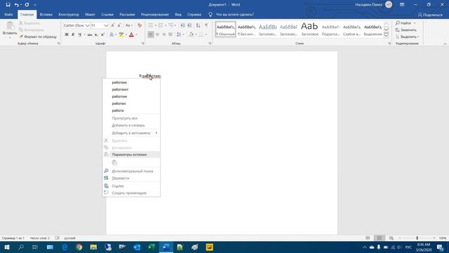449x253 pixels.
Task: Click the red font color button
Action: click(x=131, y=34)
